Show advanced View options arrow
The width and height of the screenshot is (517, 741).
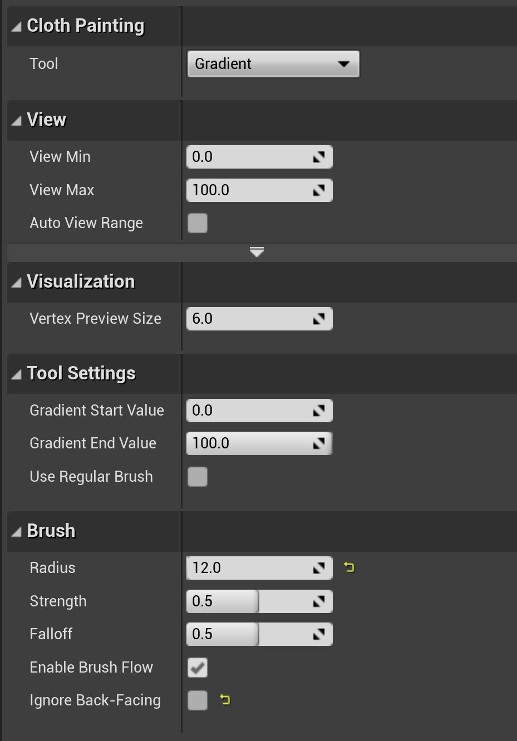[257, 253]
